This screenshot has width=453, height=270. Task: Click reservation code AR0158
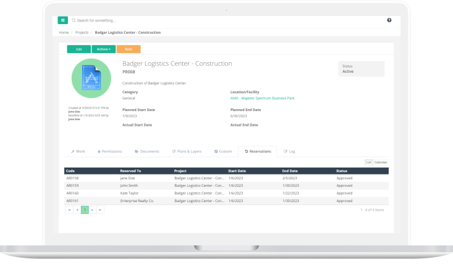[x=72, y=178]
